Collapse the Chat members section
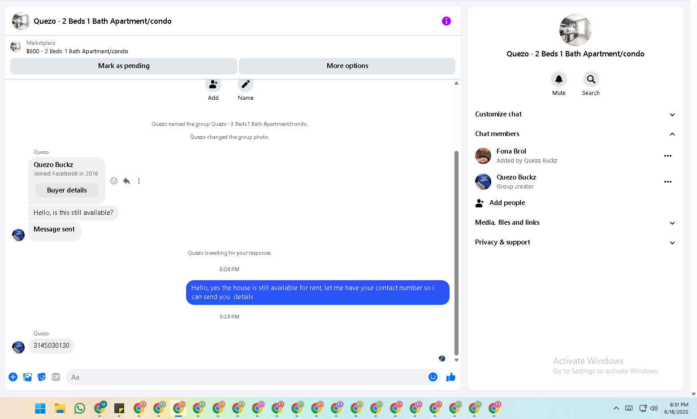 576,134
